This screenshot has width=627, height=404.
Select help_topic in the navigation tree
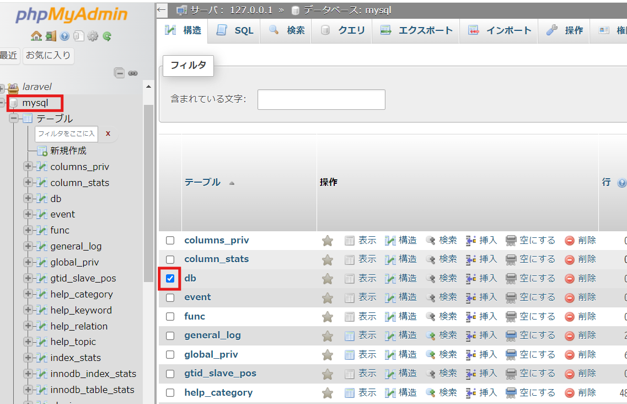[x=73, y=342]
